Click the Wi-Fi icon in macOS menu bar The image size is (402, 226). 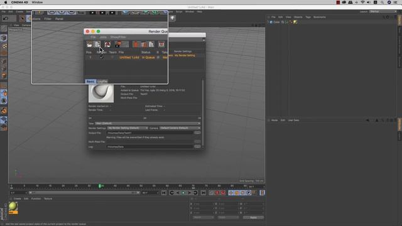[x=362, y=3]
